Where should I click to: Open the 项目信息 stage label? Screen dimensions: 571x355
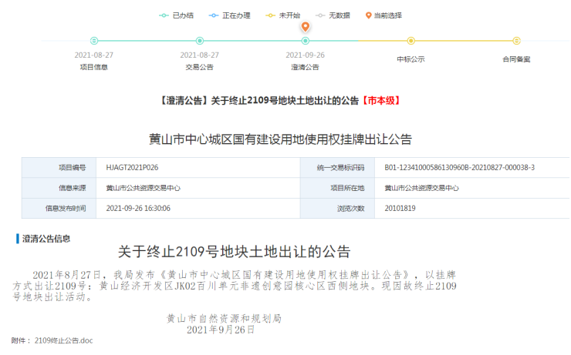[x=94, y=67]
